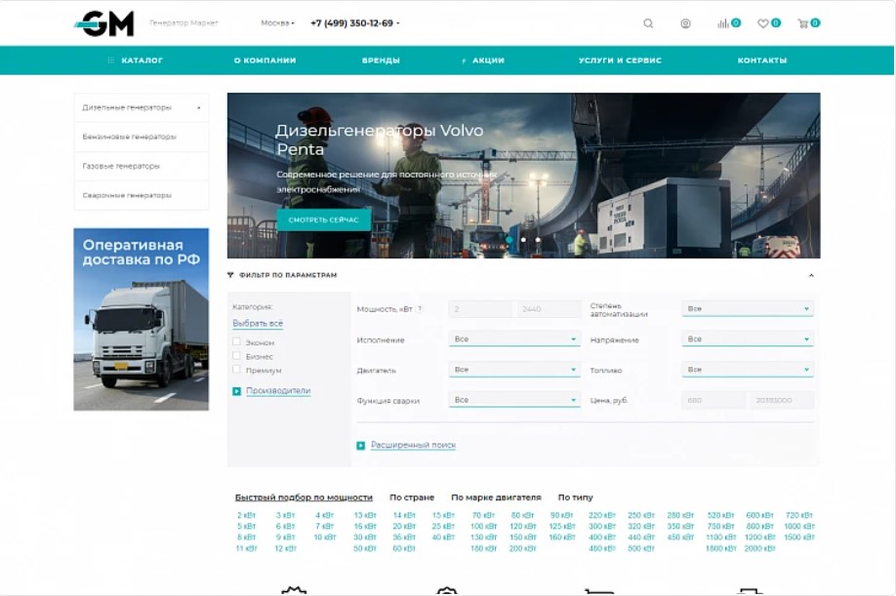Image resolution: width=896 pixels, height=596 pixels.
Task: Click the filter funnel icon
Action: 230,275
